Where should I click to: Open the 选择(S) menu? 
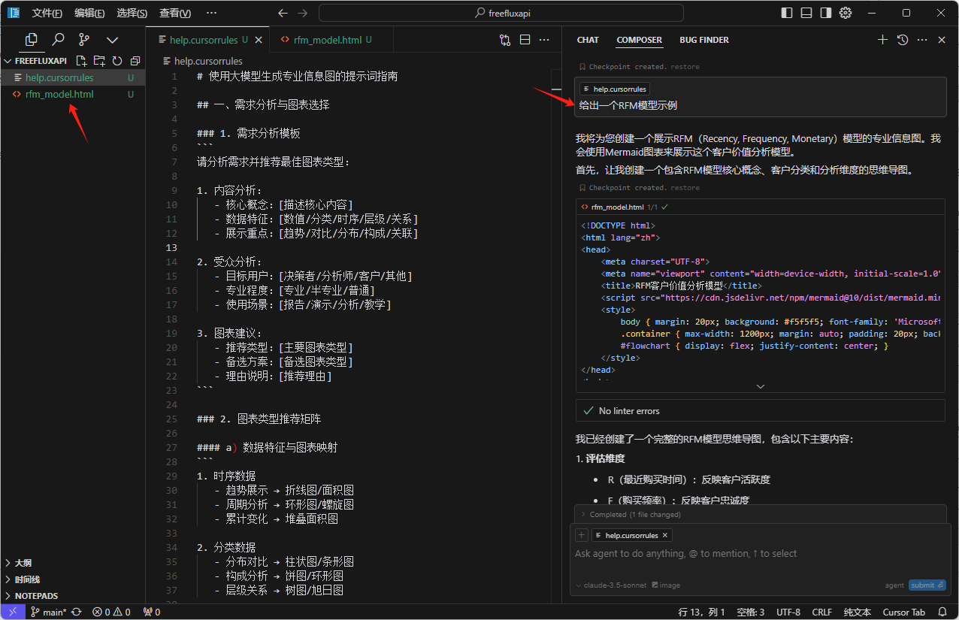132,13
